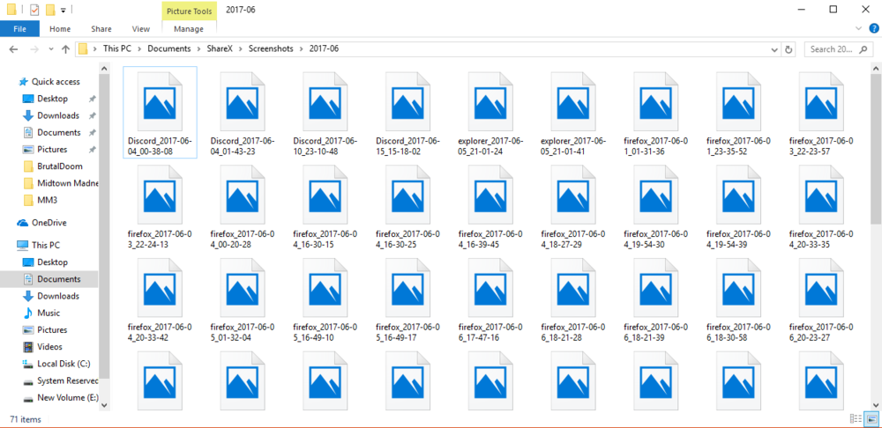Switch to the Home ribbon tab
Viewport: 882px width, 428px height.
coord(60,29)
